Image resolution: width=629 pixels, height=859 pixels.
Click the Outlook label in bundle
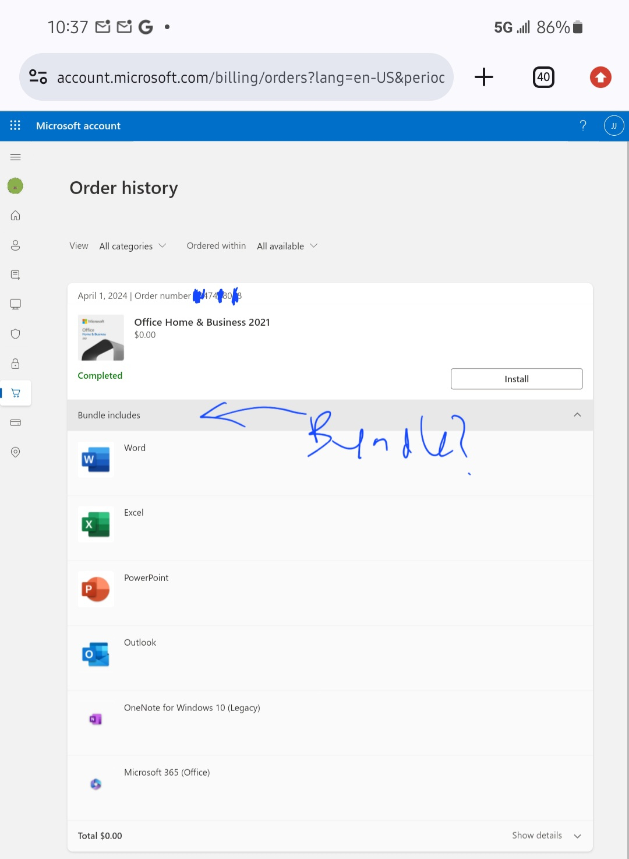pyautogui.click(x=140, y=643)
